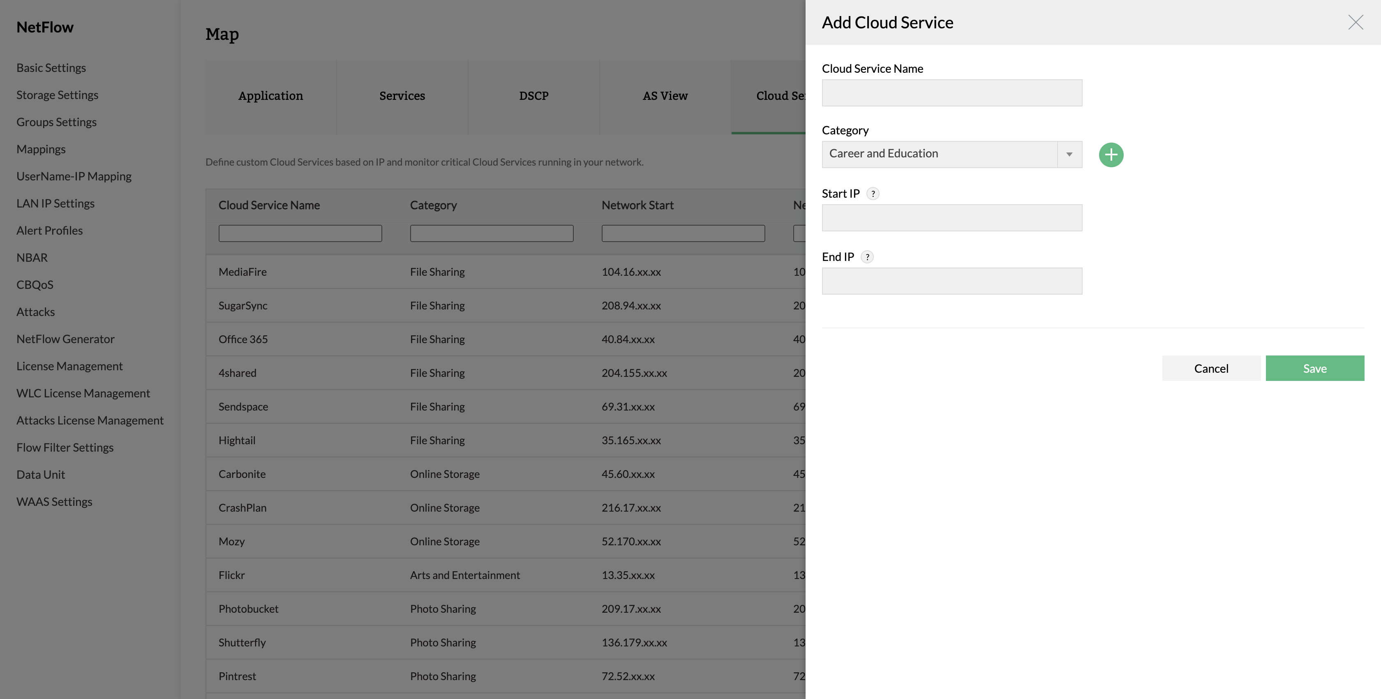The width and height of the screenshot is (1381, 699).
Task: Click the Cloud Service Name input field
Action: pyautogui.click(x=951, y=93)
